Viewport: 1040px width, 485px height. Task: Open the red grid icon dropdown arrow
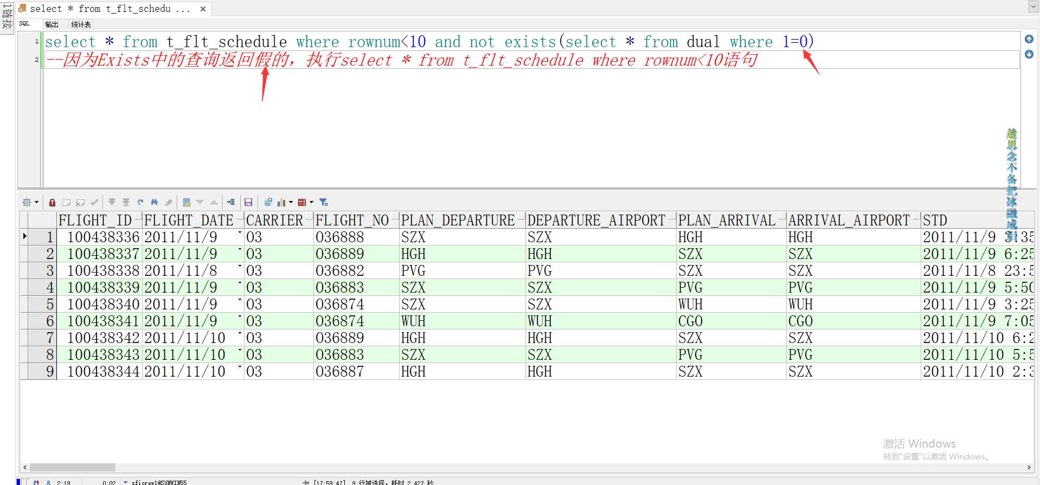coord(312,202)
